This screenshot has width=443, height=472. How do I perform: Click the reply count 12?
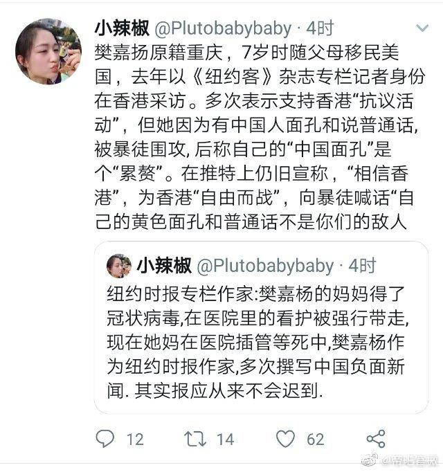tap(135, 439)
